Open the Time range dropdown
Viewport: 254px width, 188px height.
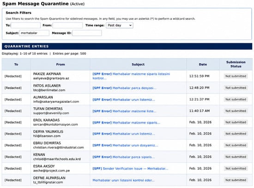pos(120,25)
